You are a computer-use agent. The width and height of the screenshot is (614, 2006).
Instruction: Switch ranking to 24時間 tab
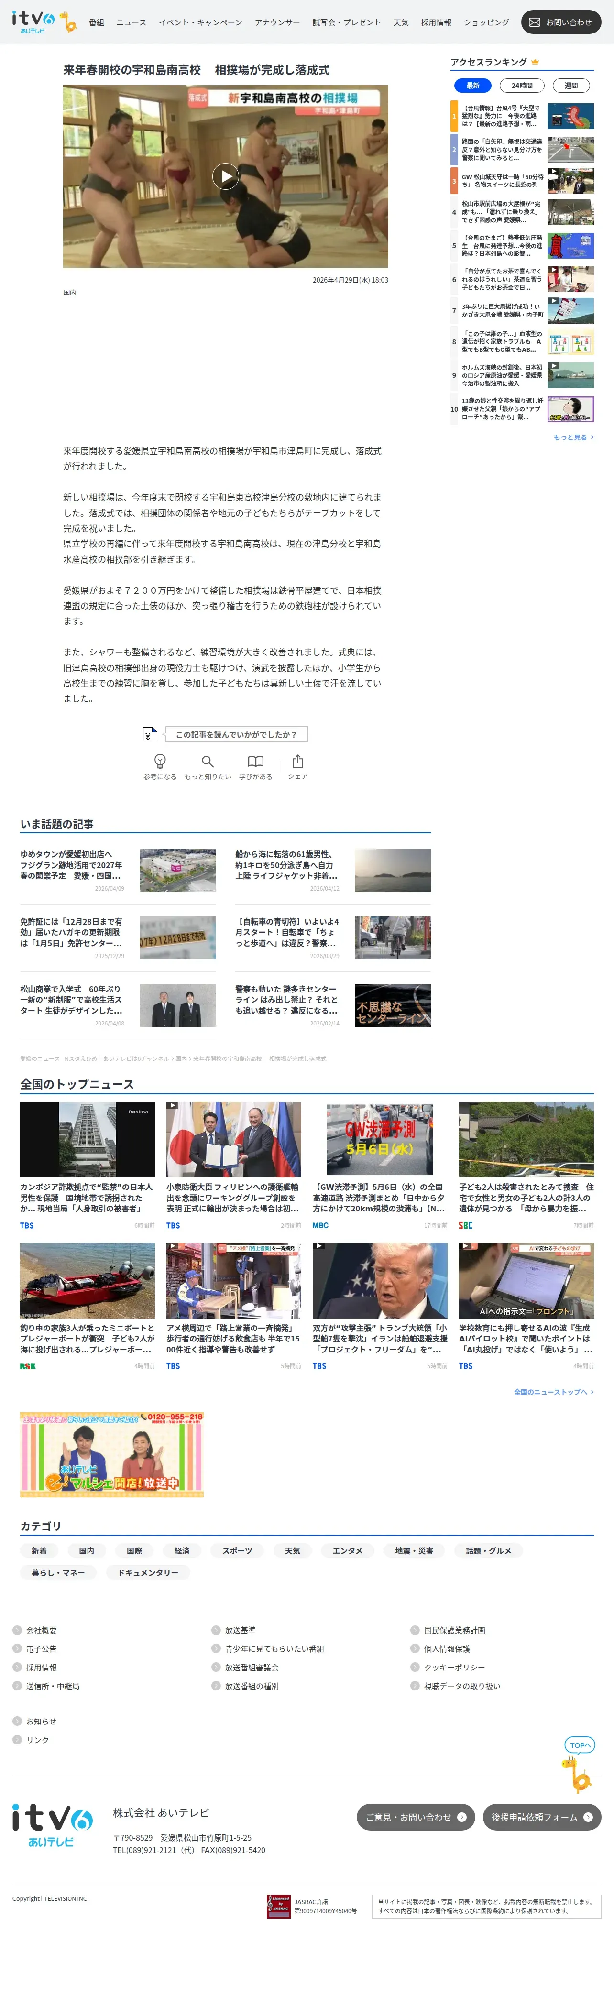point(522,86)
